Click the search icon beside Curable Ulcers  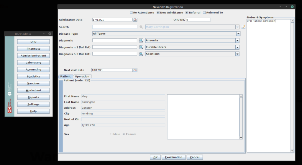141,47
